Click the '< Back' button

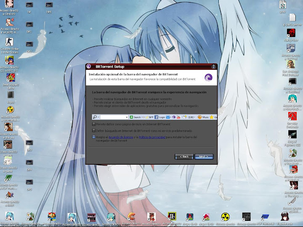[184, 156]
